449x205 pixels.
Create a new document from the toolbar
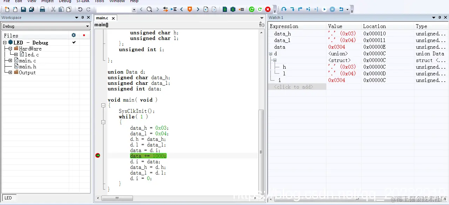[7, 9]
